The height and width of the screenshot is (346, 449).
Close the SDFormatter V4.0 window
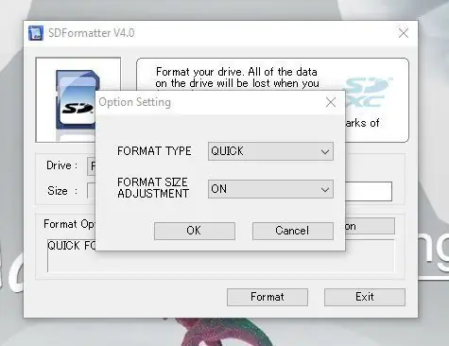point(404,33)
